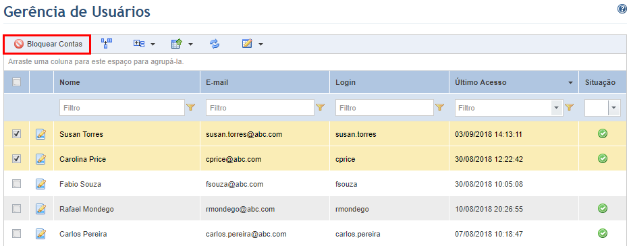Click the date 03/09/2018 14:13:11

tap(489, 134)
